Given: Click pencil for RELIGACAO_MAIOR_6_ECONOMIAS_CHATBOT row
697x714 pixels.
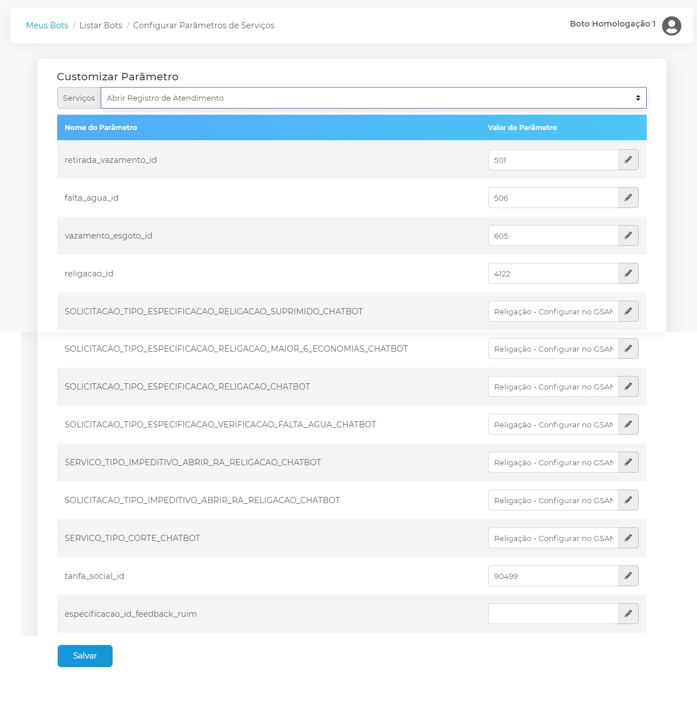Looking at the screenshot, I should 628,349.
